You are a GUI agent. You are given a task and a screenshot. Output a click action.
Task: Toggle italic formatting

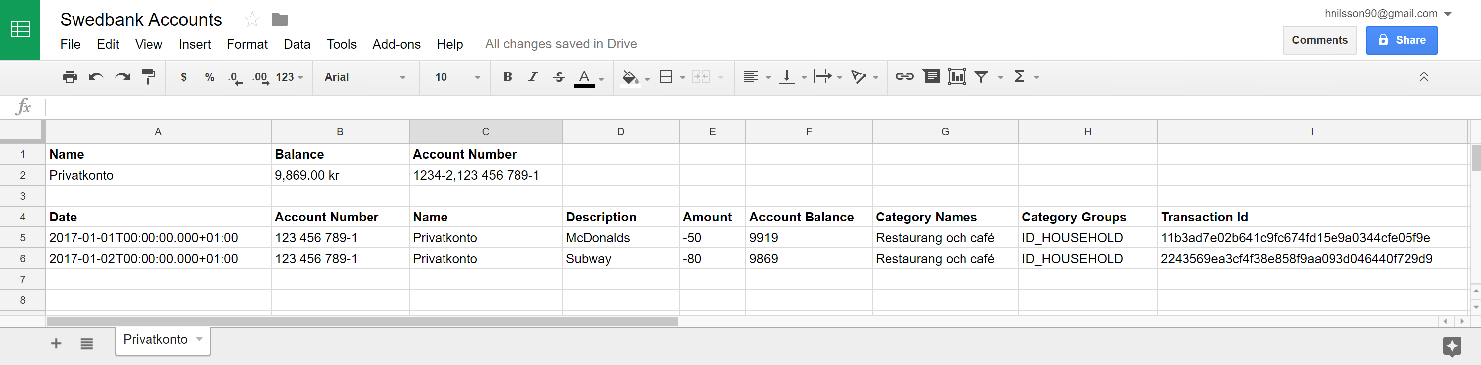point(533,77)
